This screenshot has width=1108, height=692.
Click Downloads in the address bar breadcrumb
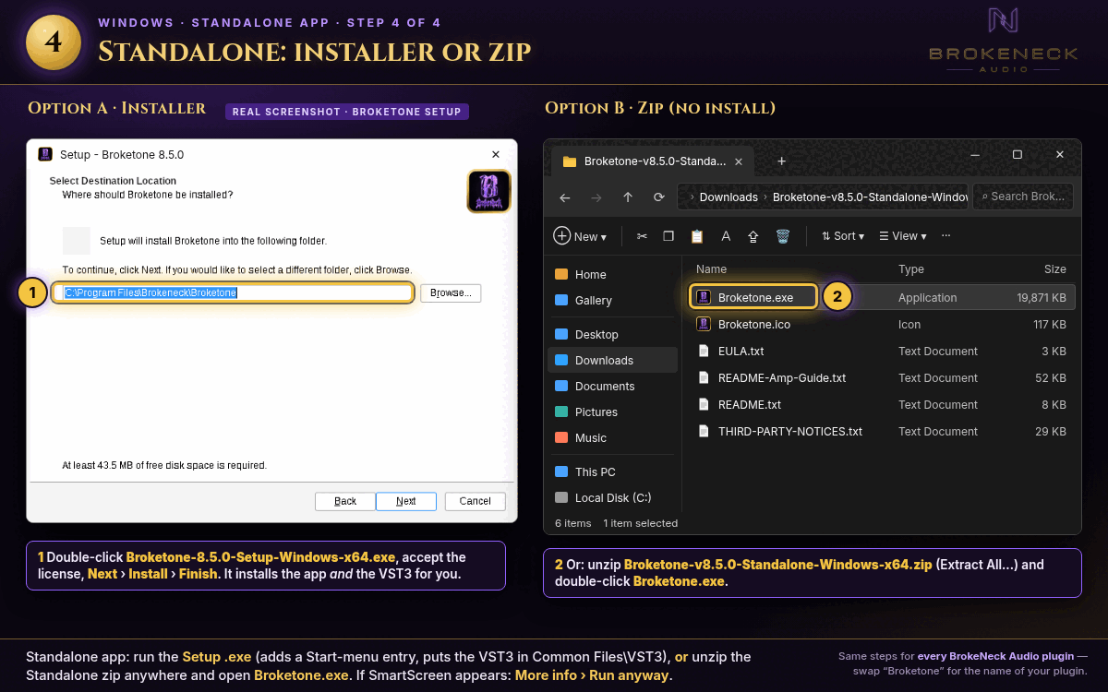(729, 197)
